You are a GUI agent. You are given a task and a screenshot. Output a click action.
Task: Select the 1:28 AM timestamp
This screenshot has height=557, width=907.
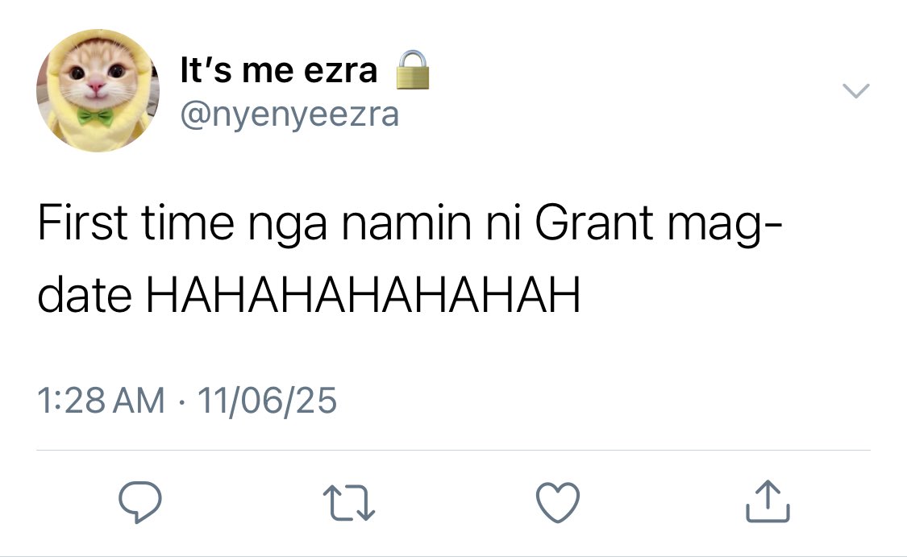(x=102, y=401)
